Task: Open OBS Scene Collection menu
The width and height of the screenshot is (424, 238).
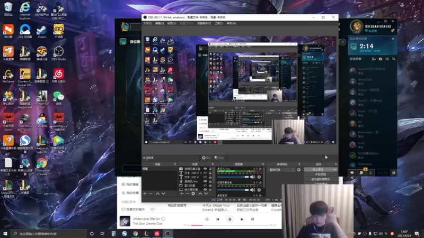Action: pyautogui.click(x=204, y=23)
